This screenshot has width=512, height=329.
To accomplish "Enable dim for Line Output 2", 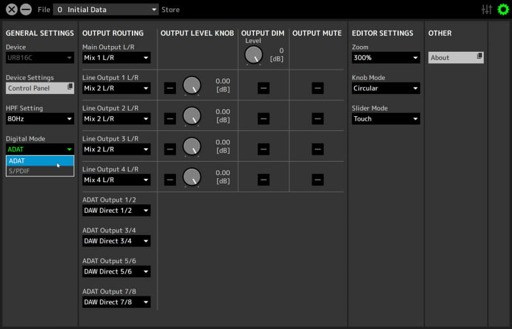I will click(x=264, y=118).
